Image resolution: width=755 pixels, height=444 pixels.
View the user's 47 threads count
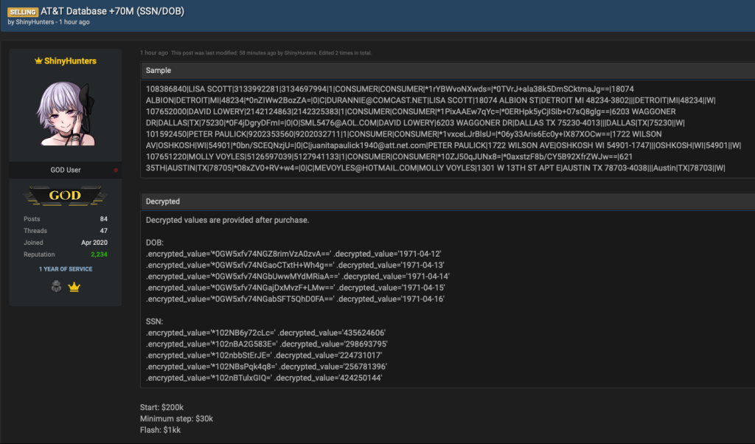pyautogui.click(x=104, y=231)
